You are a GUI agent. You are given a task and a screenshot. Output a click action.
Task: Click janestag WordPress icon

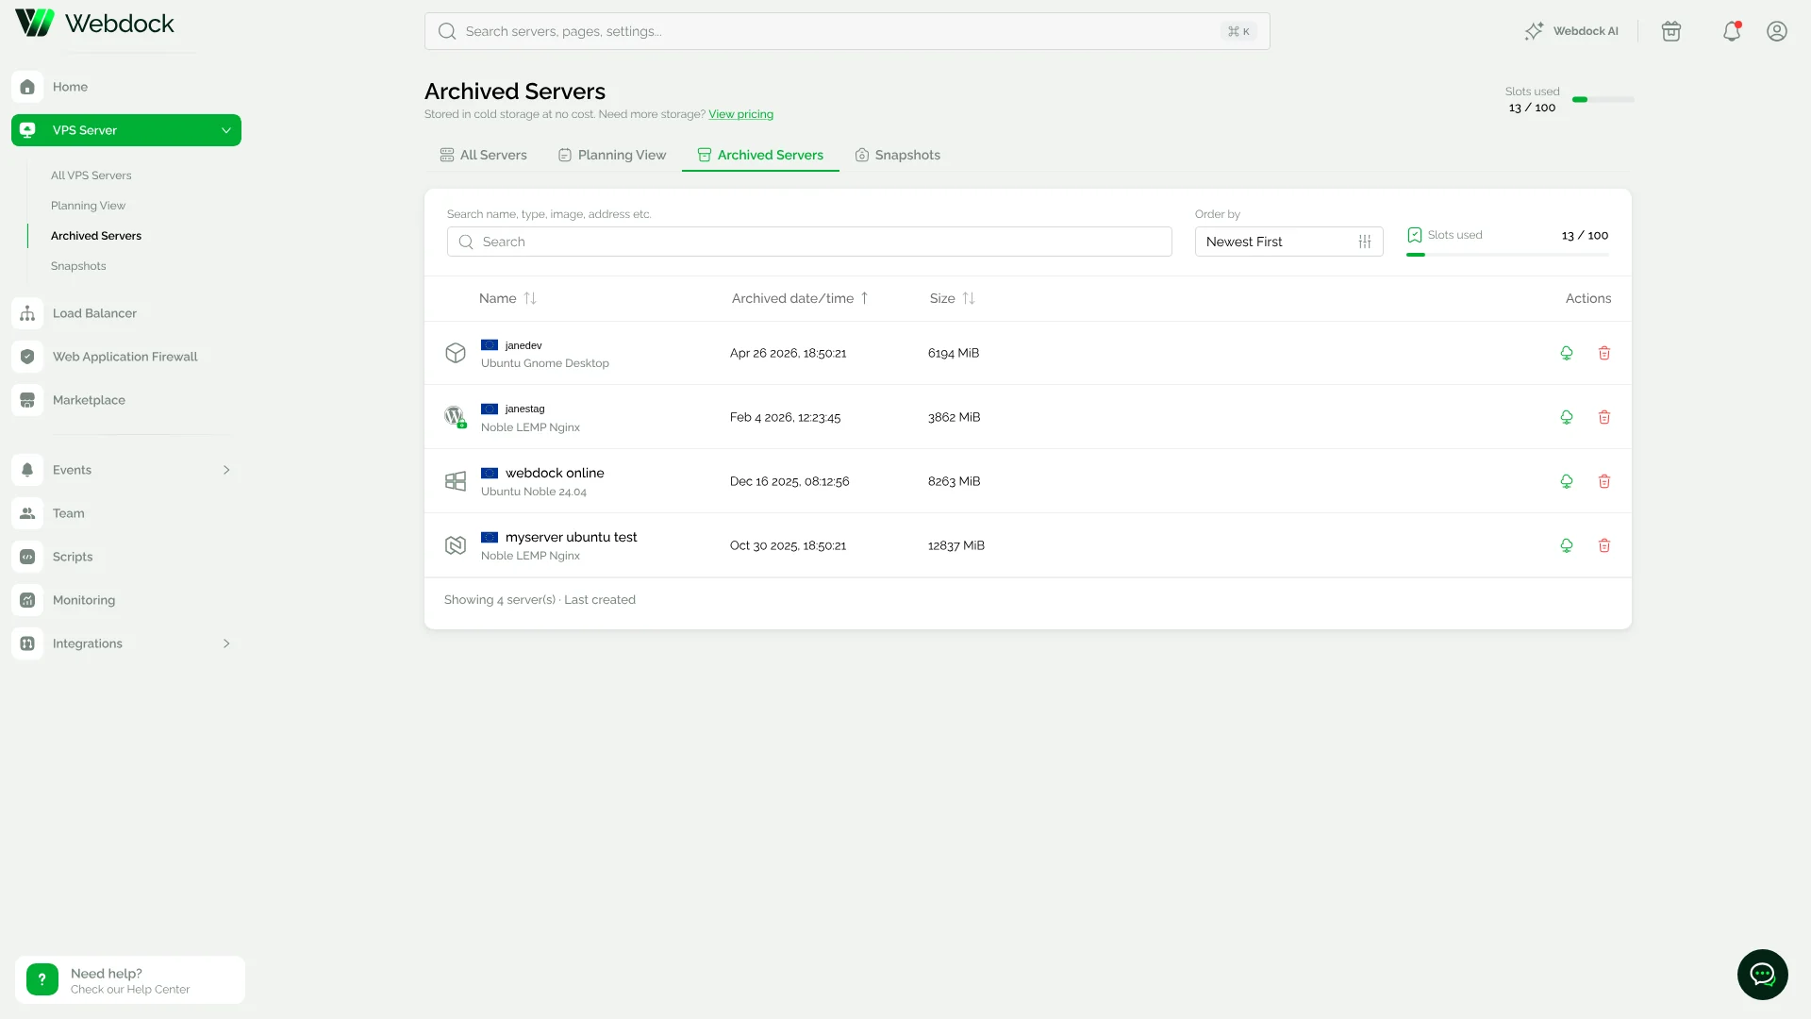tap(456, 416)
